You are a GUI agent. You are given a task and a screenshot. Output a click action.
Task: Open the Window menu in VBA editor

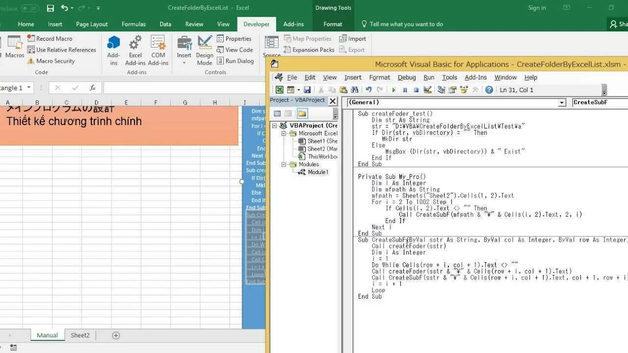click(x=505, y=77)
